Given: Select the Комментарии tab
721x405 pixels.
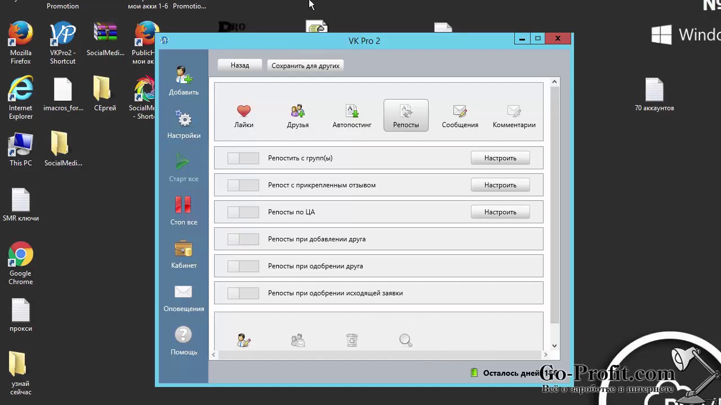Looking at the screenshot, I should 514,116.
